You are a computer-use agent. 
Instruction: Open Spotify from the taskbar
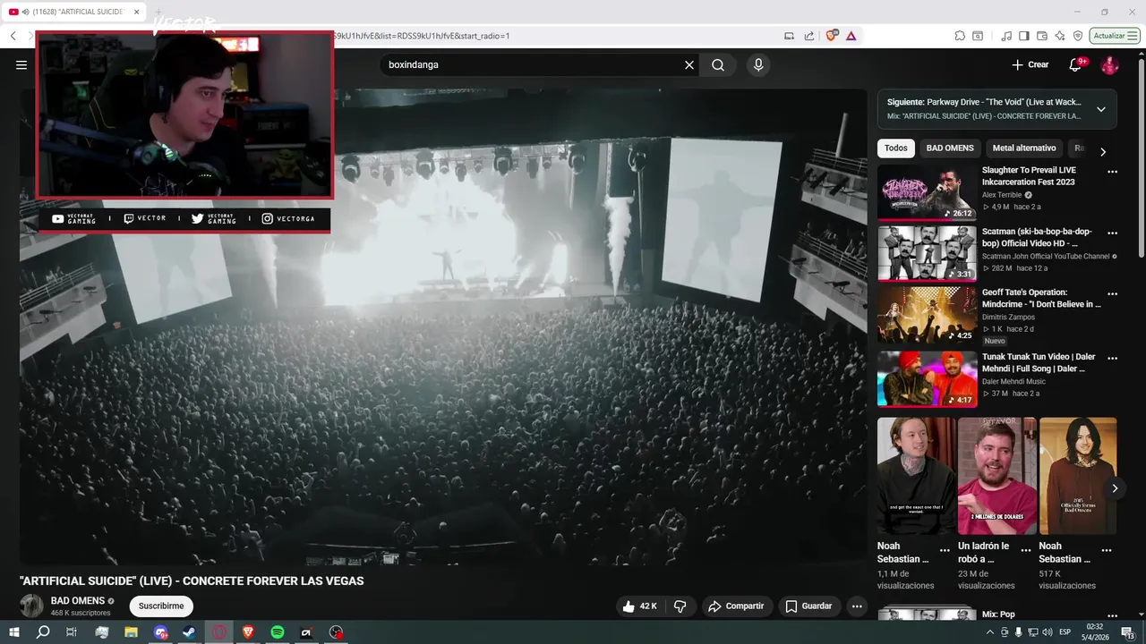(278, 631)
